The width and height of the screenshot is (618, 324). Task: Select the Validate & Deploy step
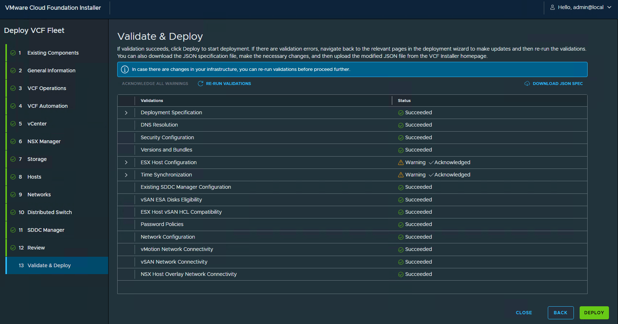click(x=57, y=265)
